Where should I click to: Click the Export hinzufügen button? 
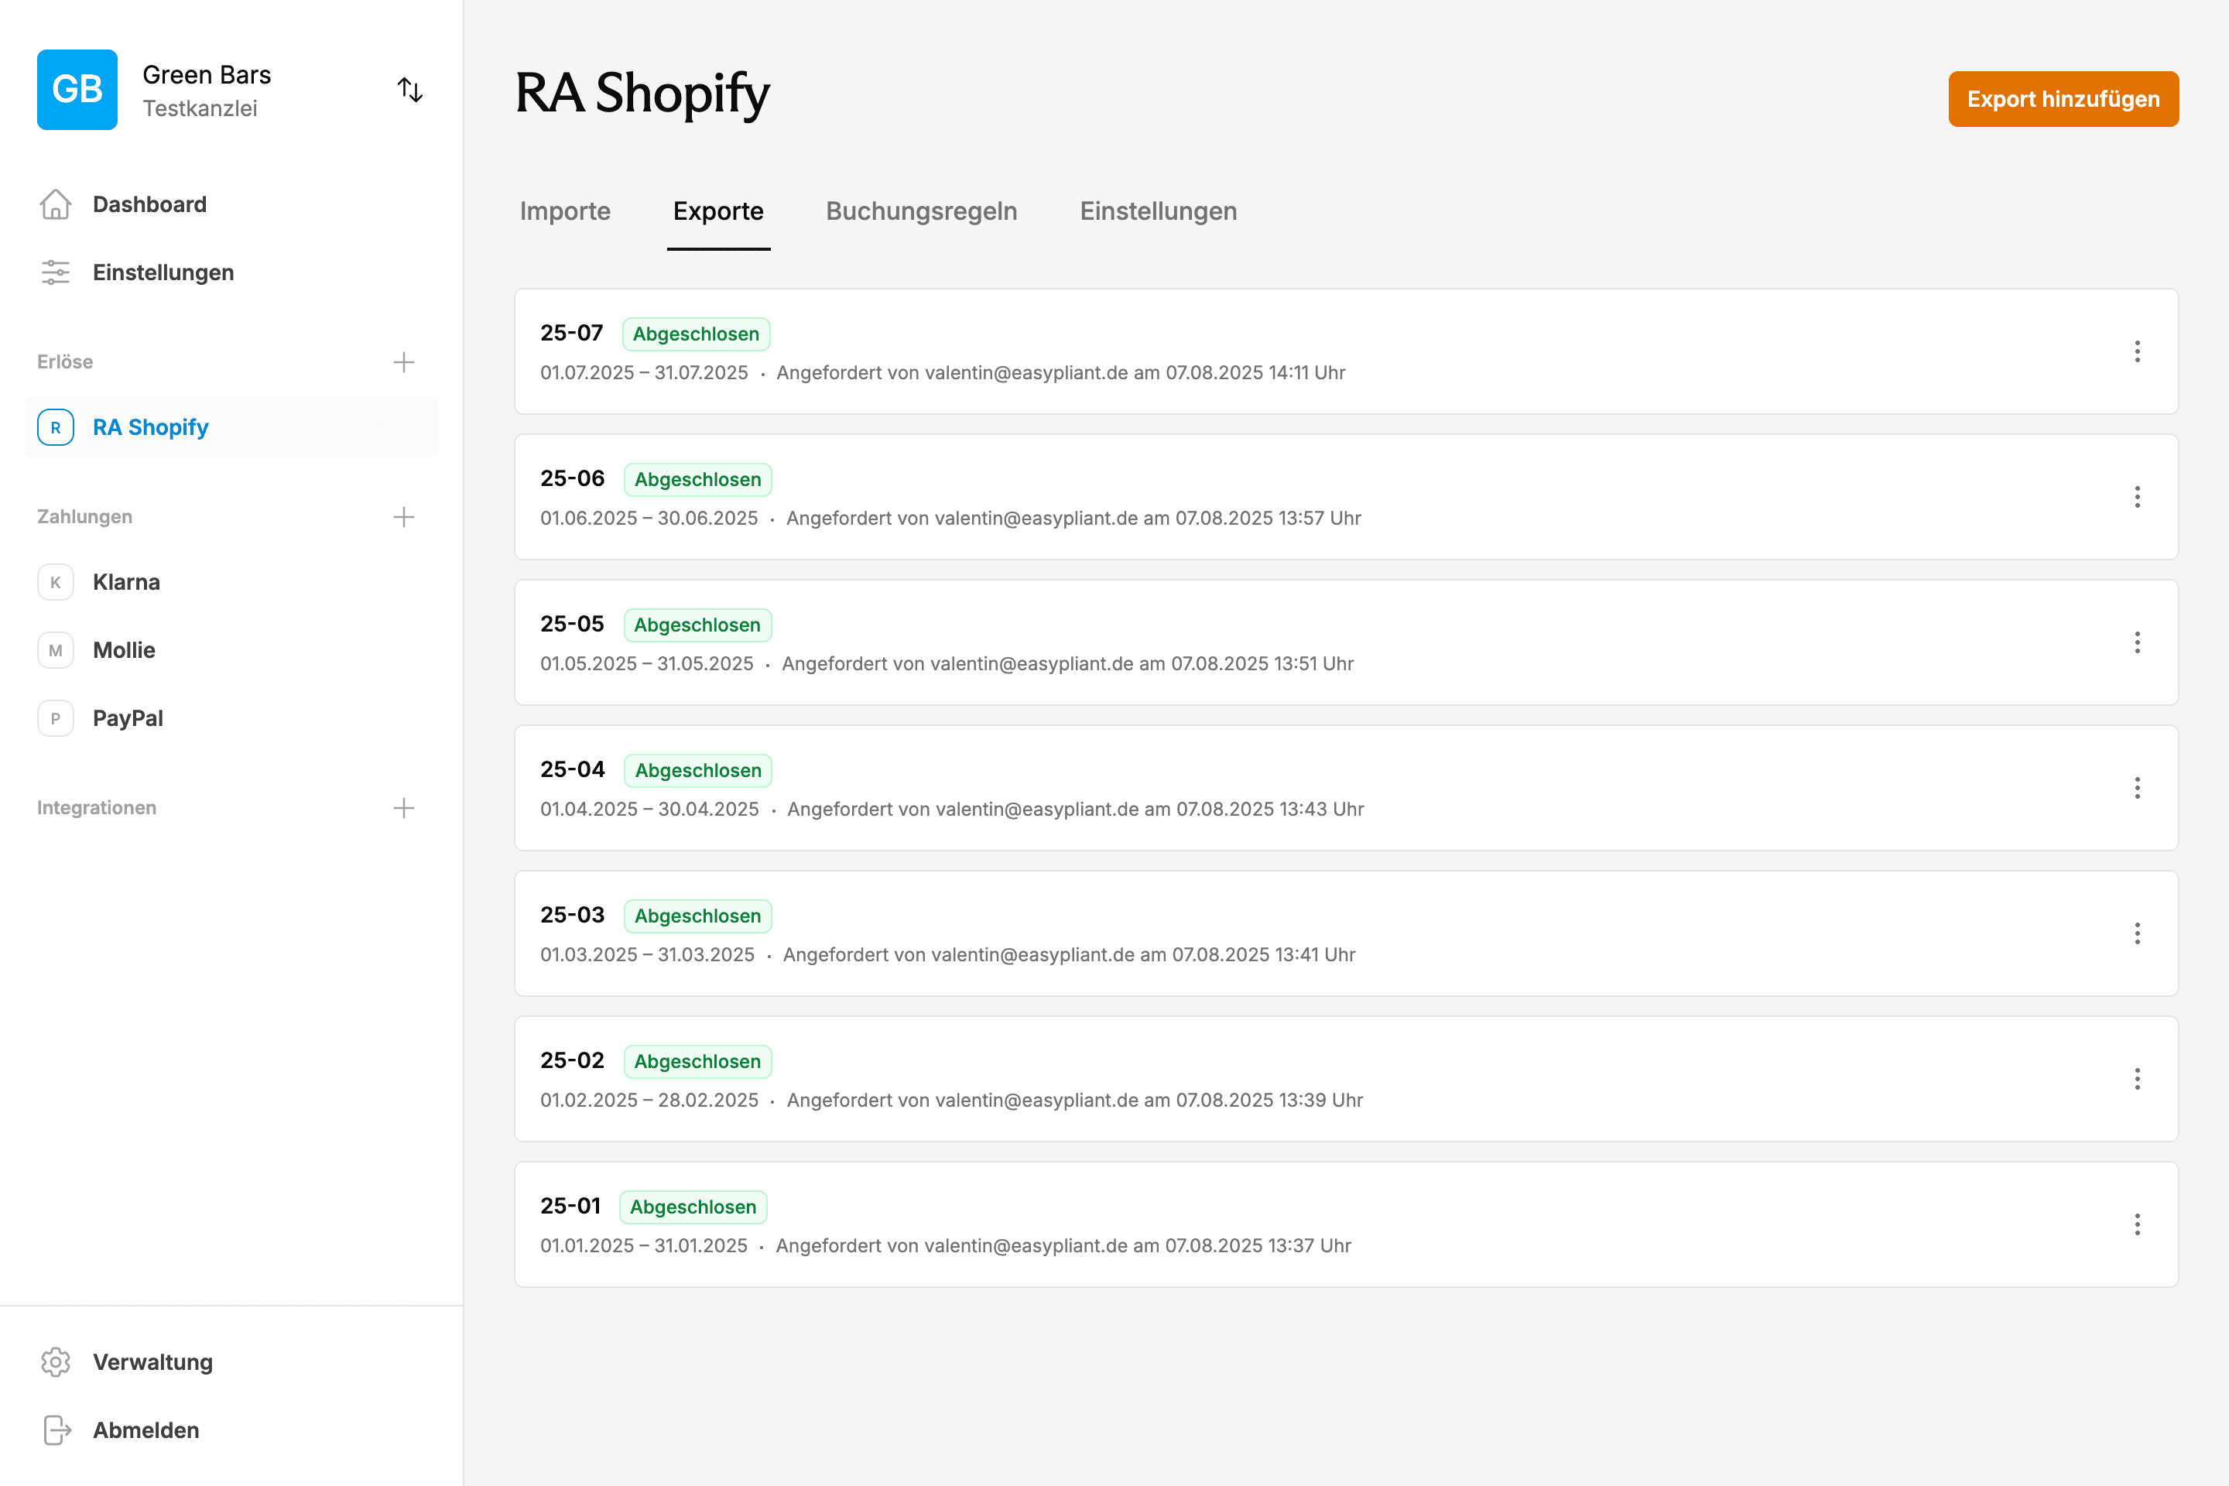tap(2063, 98)
